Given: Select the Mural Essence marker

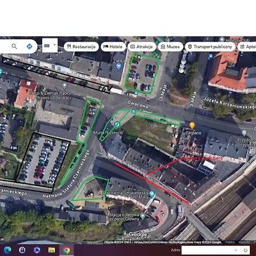Looking at the screenshot, I should click(117, 125).
